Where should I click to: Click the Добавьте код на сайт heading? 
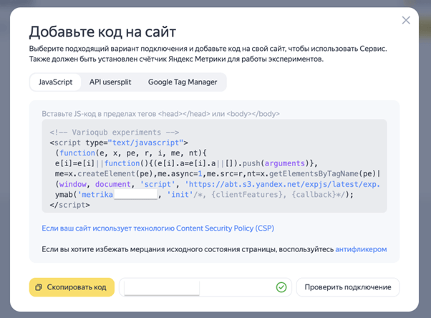[x=102, y=32]
